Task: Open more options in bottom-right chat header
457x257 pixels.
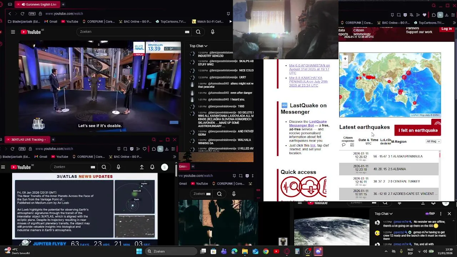Action: click(441, 214)
